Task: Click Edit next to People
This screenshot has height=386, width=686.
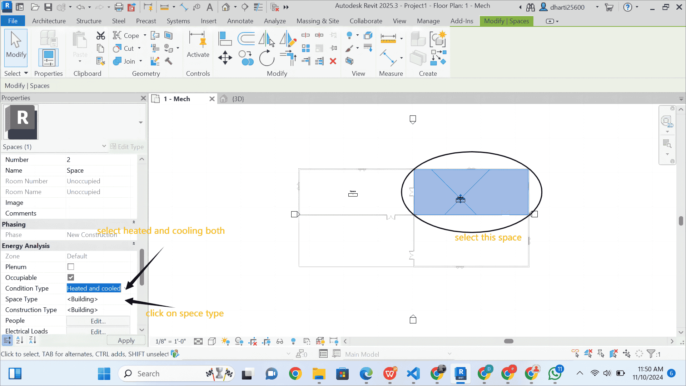Action: coord(98,321)
